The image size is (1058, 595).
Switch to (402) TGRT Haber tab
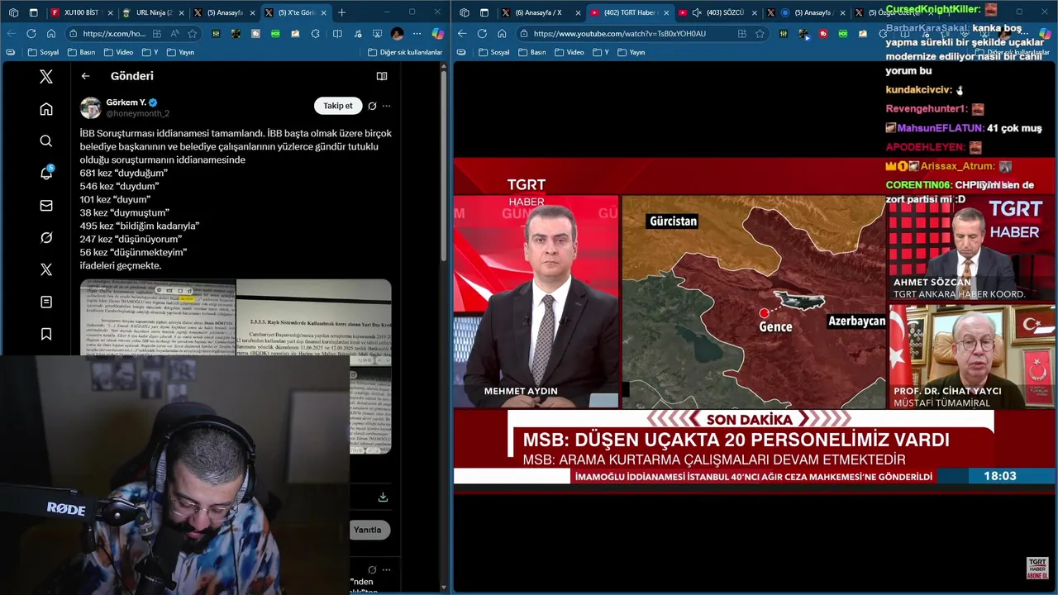629,12
